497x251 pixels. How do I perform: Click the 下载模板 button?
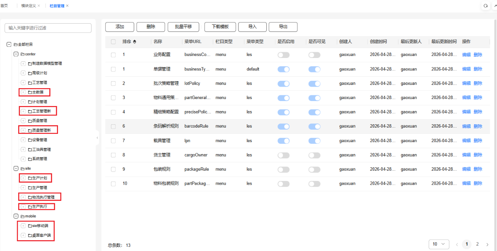[220, 27]
